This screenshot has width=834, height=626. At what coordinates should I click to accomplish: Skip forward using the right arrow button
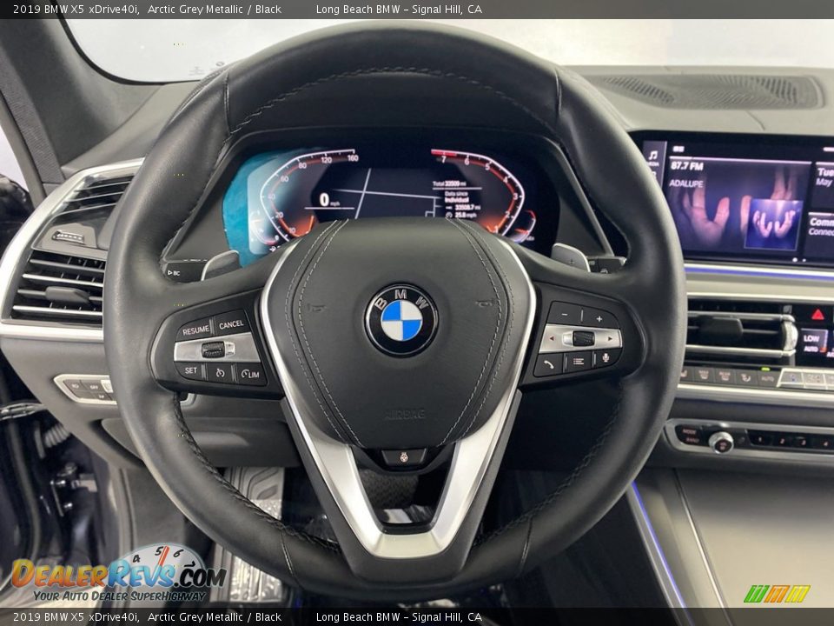point(608,338)
